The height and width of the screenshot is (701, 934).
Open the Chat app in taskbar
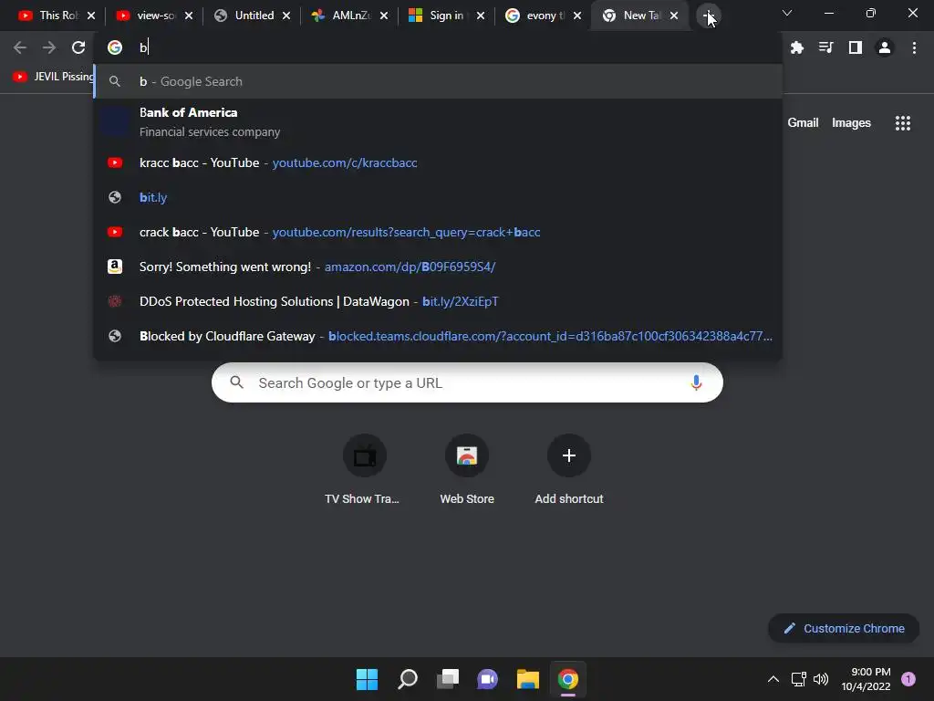coord(487,679)
